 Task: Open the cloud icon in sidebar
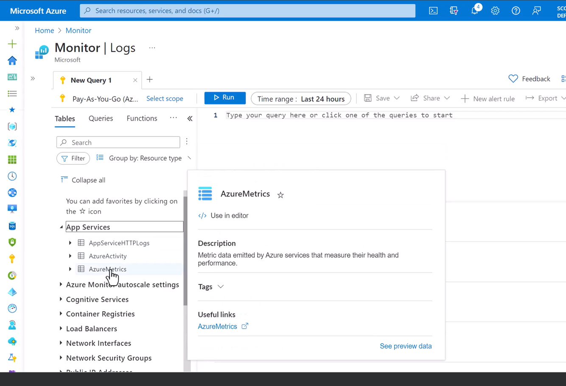(x=12, y=341)
